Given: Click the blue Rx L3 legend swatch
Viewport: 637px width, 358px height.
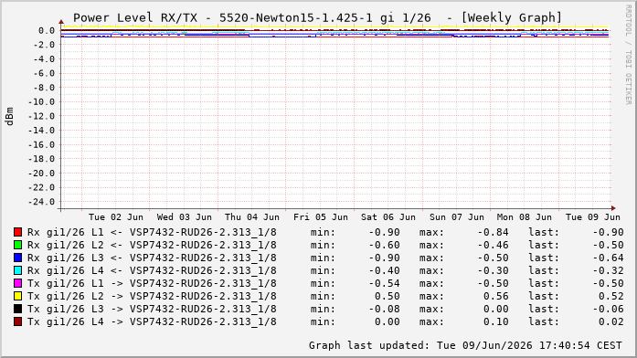Looking at the screenshot, I should point(17,258).
